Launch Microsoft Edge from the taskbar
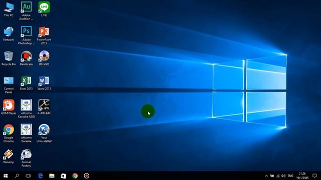The height and width of the screenshot is (180, 321). pyautogui.click(x=40, y=175)
